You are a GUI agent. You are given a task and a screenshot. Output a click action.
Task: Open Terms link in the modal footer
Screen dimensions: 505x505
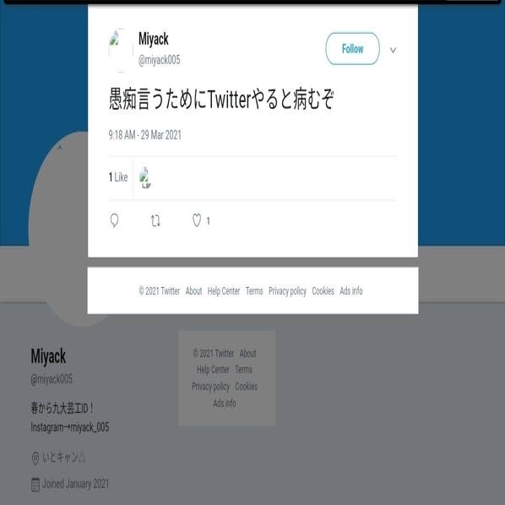pos(254,291)
